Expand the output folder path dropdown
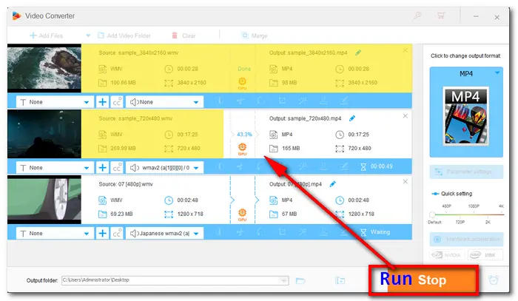Image resolution: width=518 pixels, height=301 pixels. point(284,280)
